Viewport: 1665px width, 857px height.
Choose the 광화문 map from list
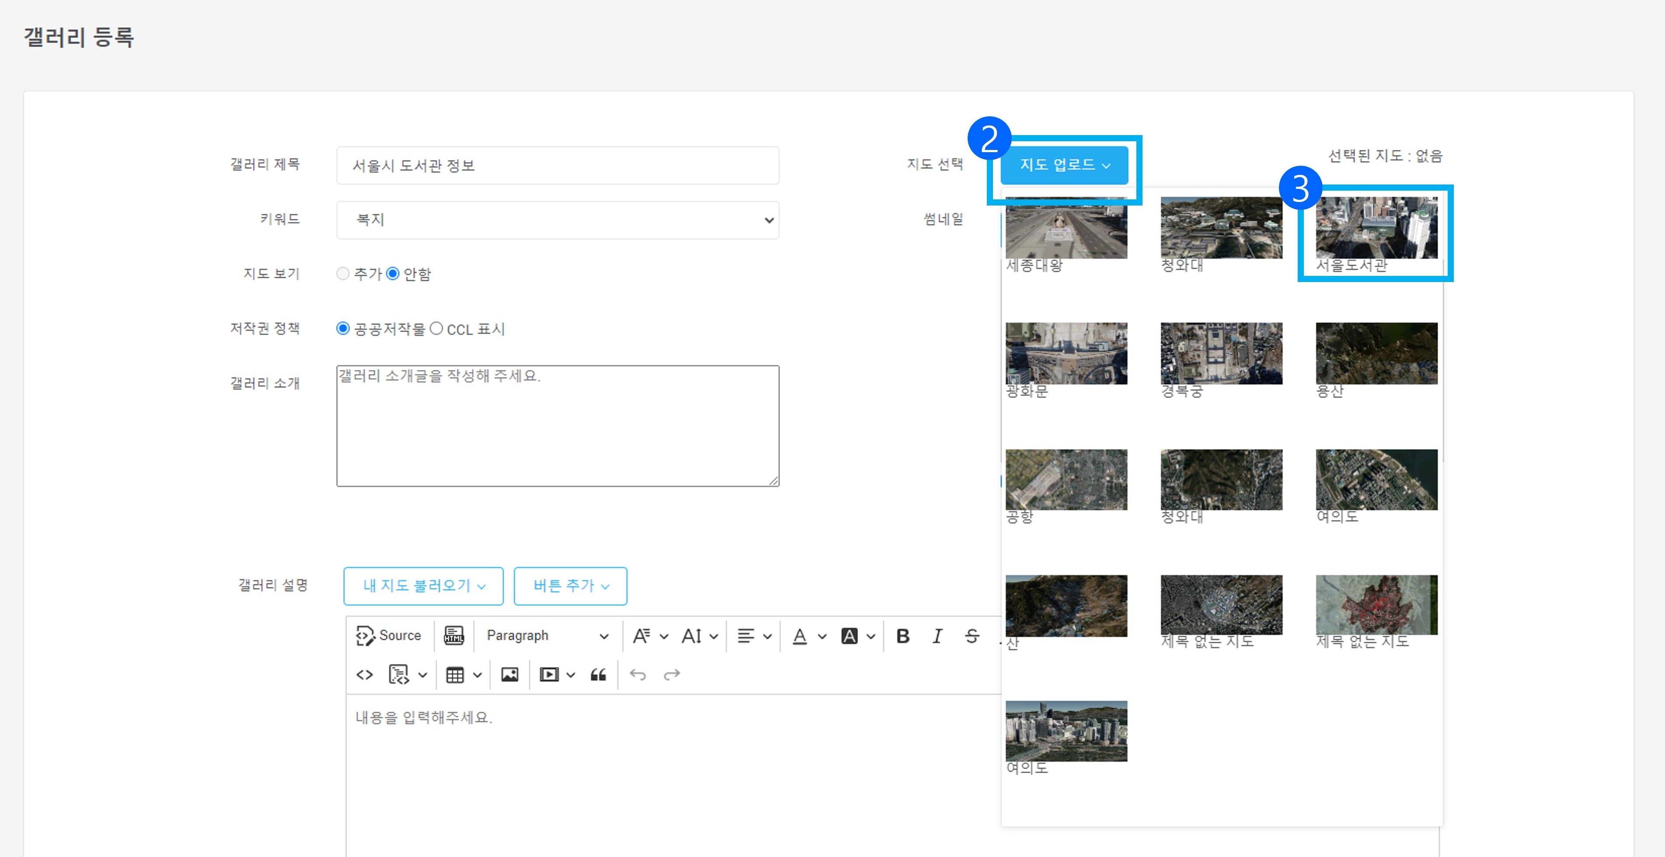1066,354
